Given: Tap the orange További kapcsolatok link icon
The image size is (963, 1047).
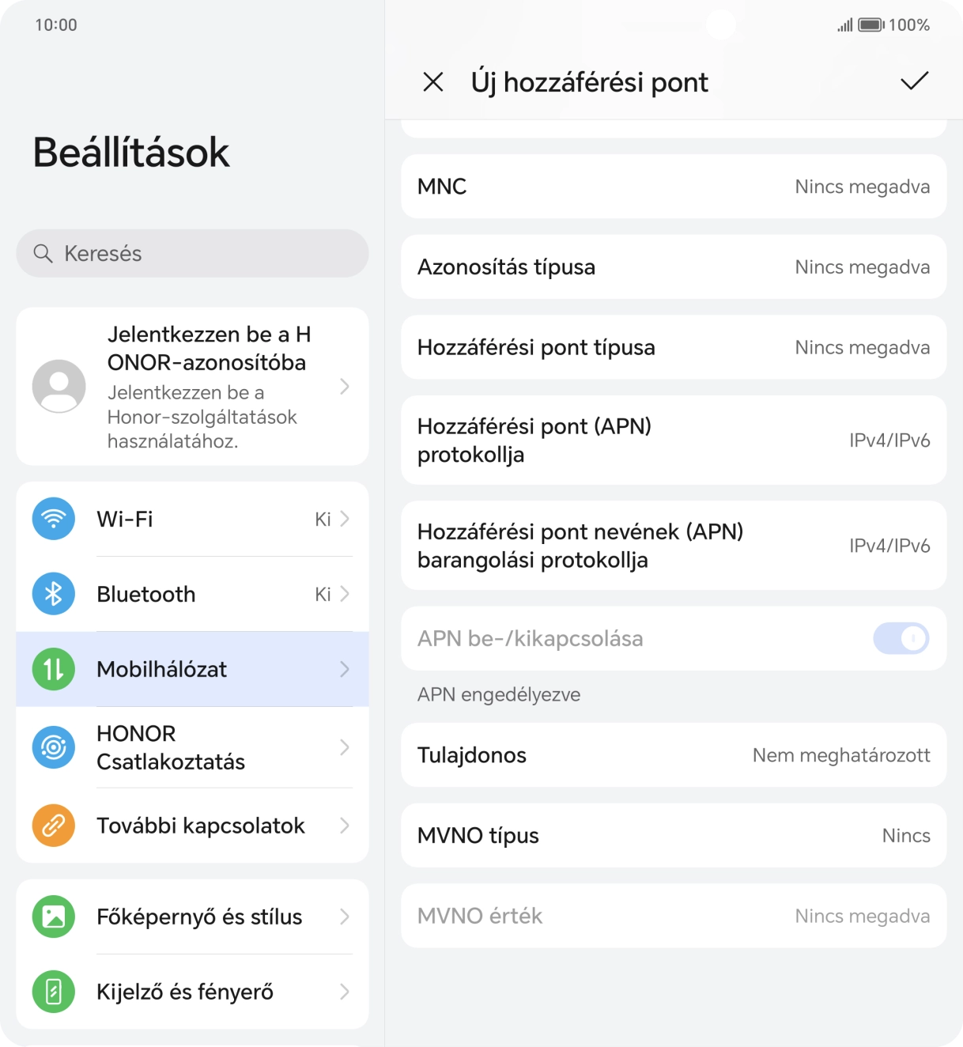Looking at the screenshot, I should click(x=54, y=826).
